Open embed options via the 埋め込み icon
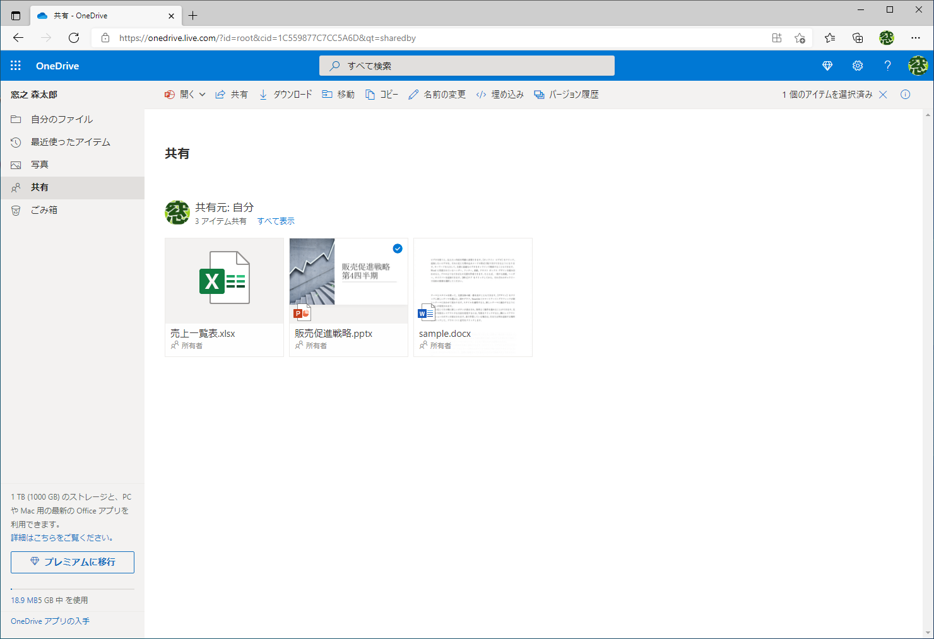The image size is (934, 639). (481, 94)
